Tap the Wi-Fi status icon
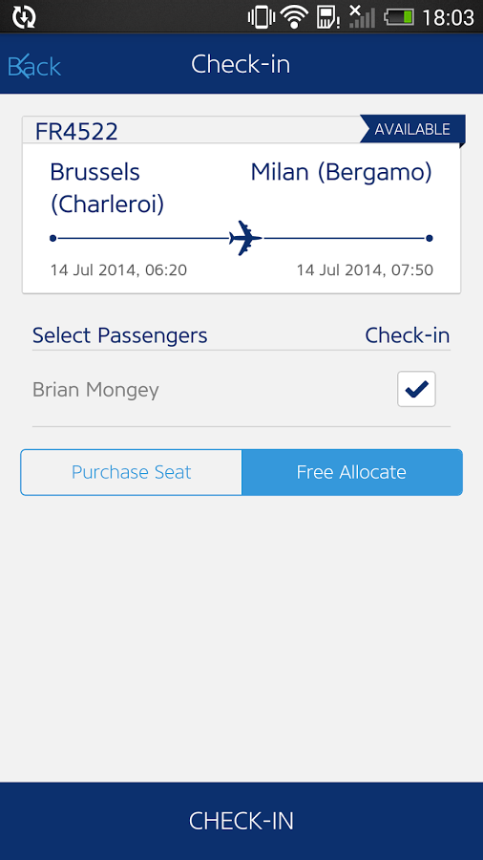 (295, 17)
